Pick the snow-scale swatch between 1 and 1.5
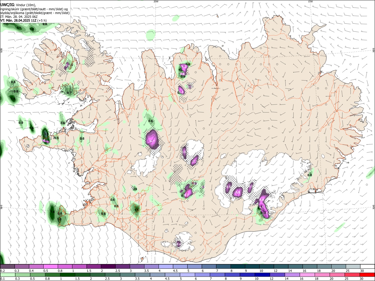Viewport: 375px width, 281px height. 79,266
